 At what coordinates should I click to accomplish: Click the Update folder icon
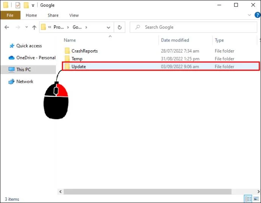[67, 67]
